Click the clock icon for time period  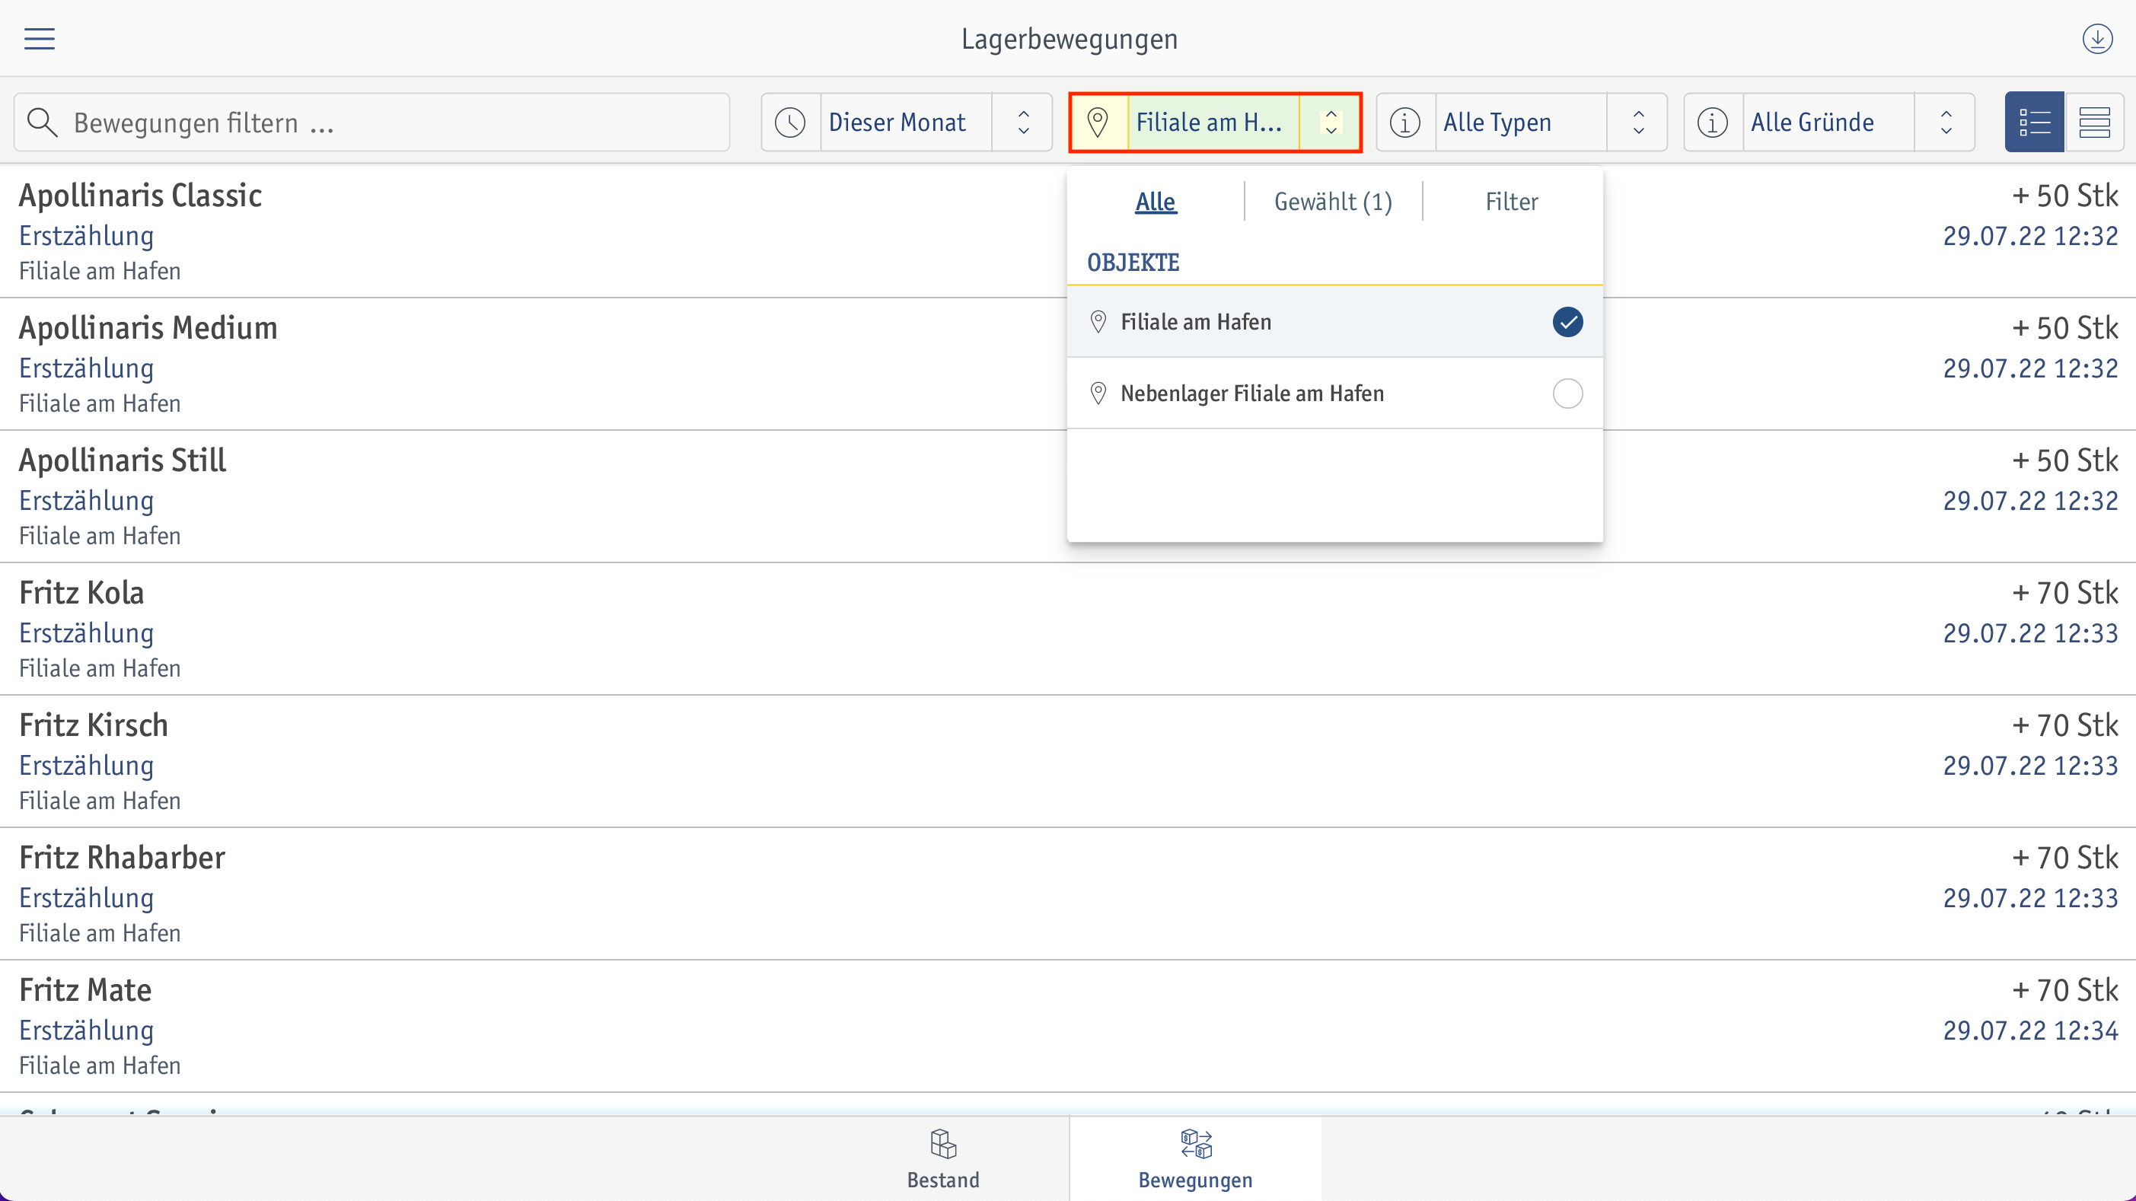(x=790, y=122)
